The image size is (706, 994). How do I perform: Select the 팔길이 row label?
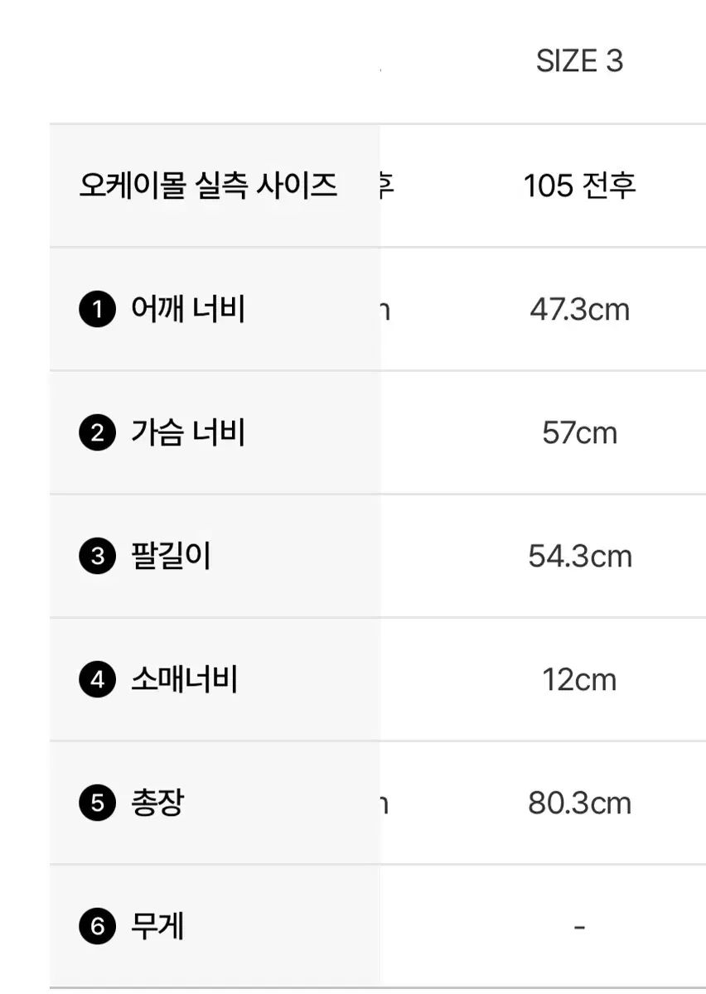click(171, 556)
